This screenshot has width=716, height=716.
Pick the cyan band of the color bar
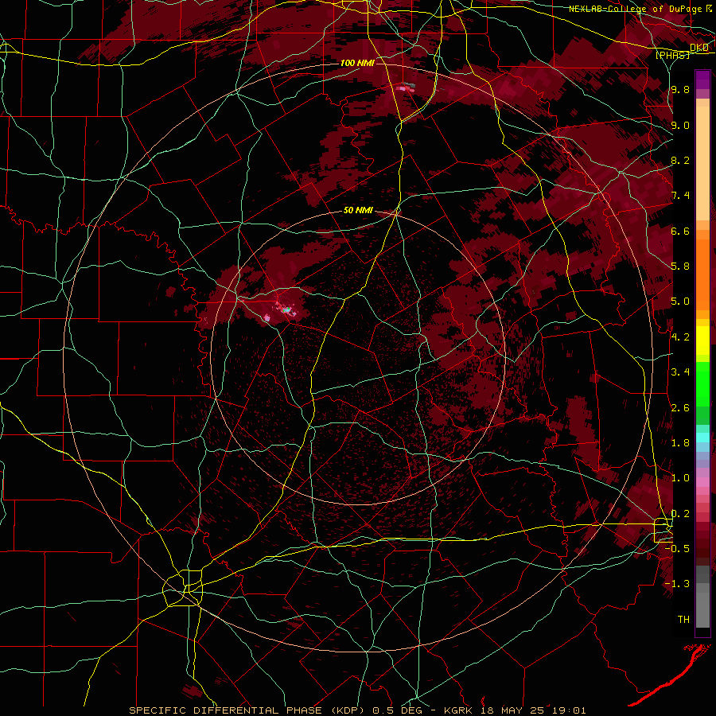click(x=702, y=438)
